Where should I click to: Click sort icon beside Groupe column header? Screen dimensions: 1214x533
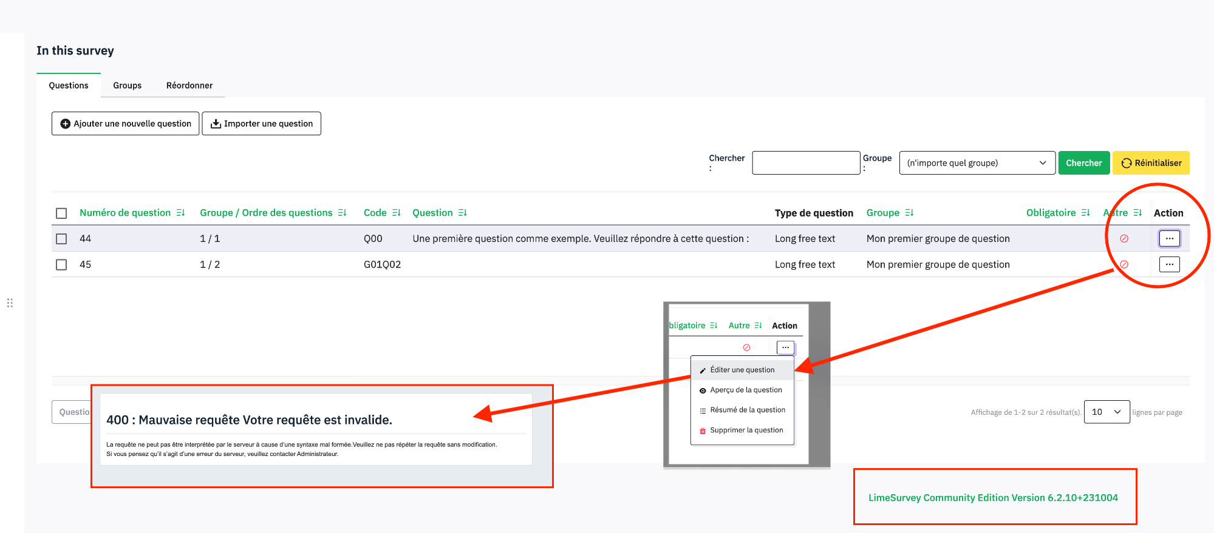(x=909, y=213)
